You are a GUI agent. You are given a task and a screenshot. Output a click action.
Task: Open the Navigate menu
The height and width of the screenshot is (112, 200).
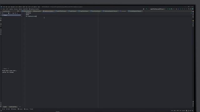coord(13,7)
